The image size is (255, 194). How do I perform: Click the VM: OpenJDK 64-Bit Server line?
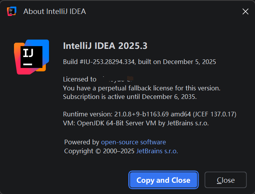click(x=136, y=123)
